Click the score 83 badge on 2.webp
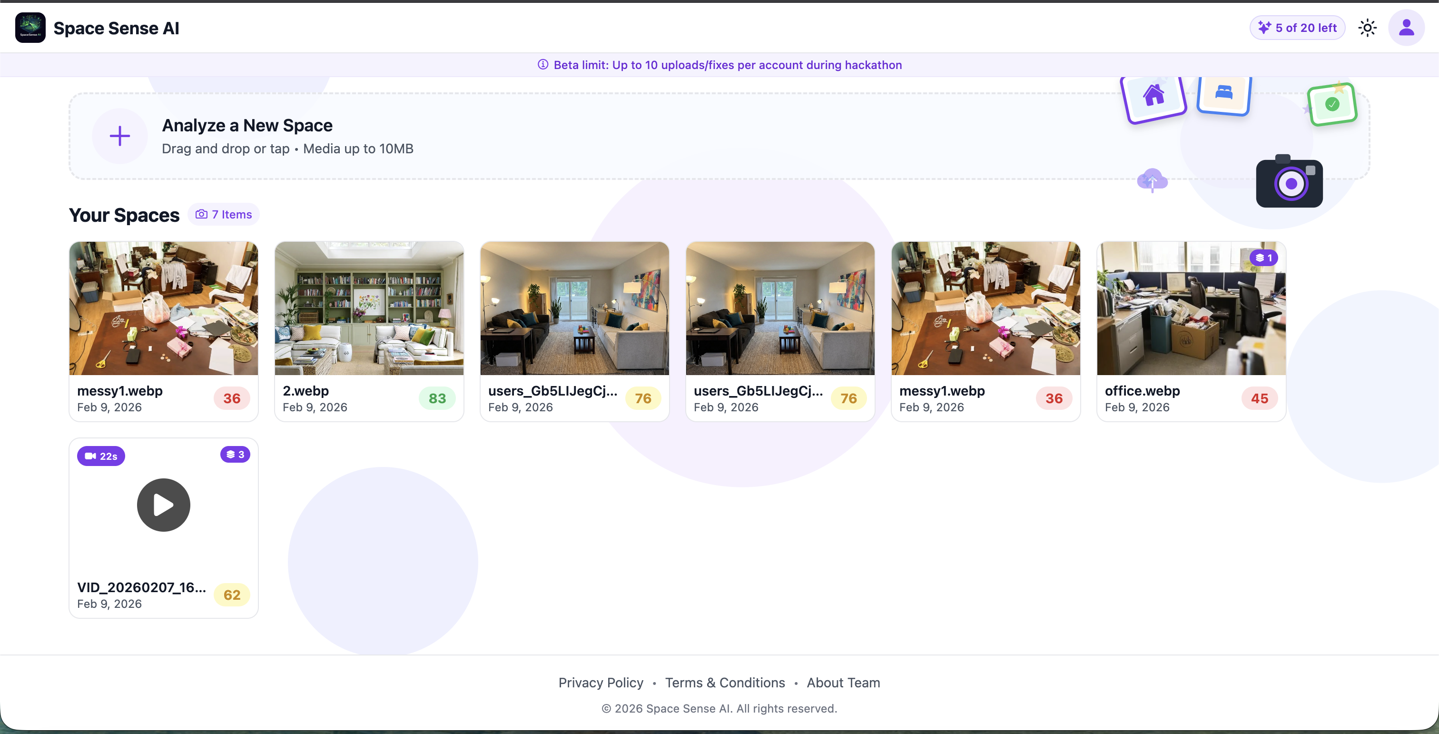This screenshot has width=1439, height=734. [x=437, y=398]
